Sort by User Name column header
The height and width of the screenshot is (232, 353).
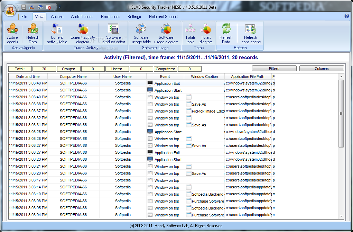coord(122,77)
